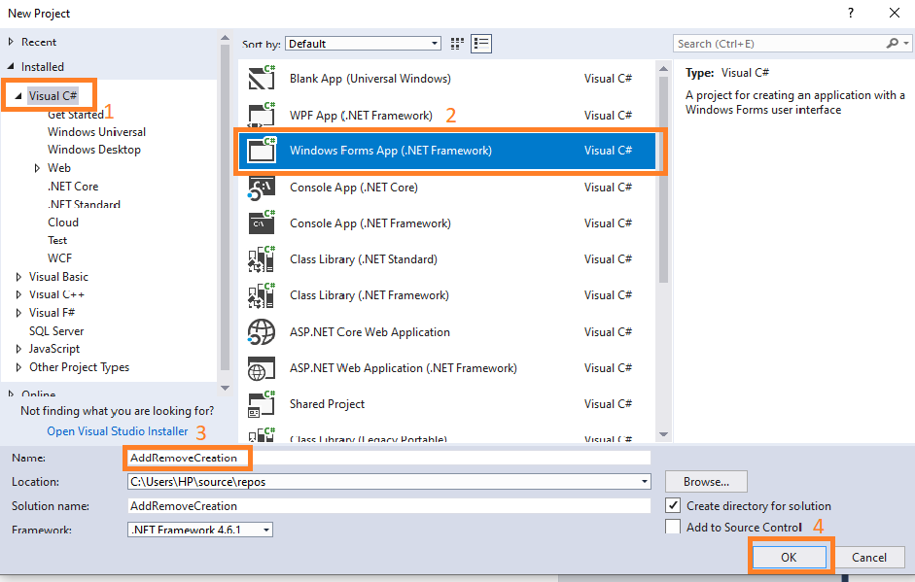Screen dimensions: 915x582
Task: Click the Console App (.NET Framework) icon
Action: pyautogui.click(x=262, y=223)
